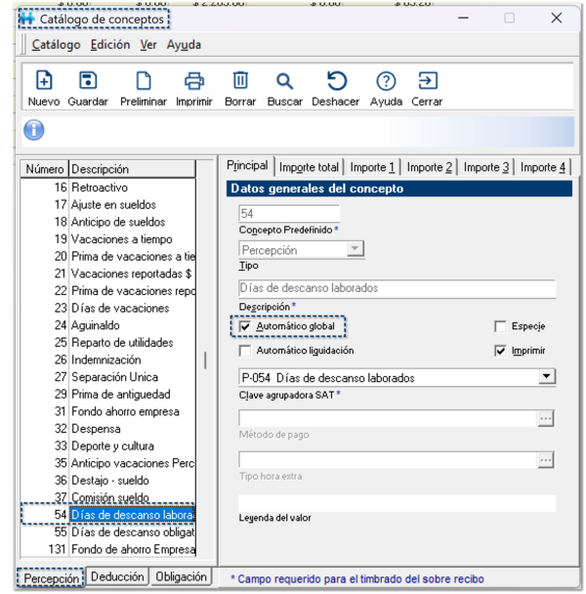
Task: Select the Obligación bottom tab
Action: [181, 576]
